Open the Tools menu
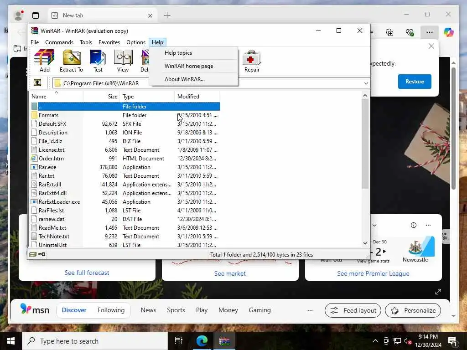 86,42
